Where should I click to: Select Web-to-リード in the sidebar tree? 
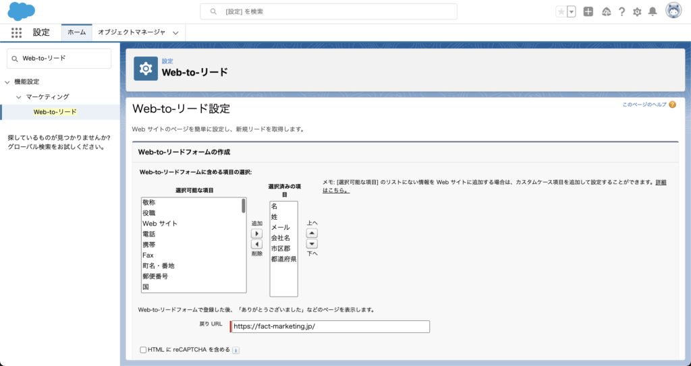(55, 112)
